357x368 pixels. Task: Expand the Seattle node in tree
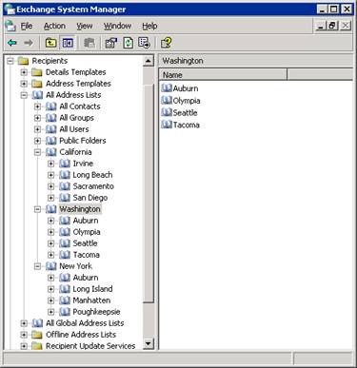coord(50,243)
